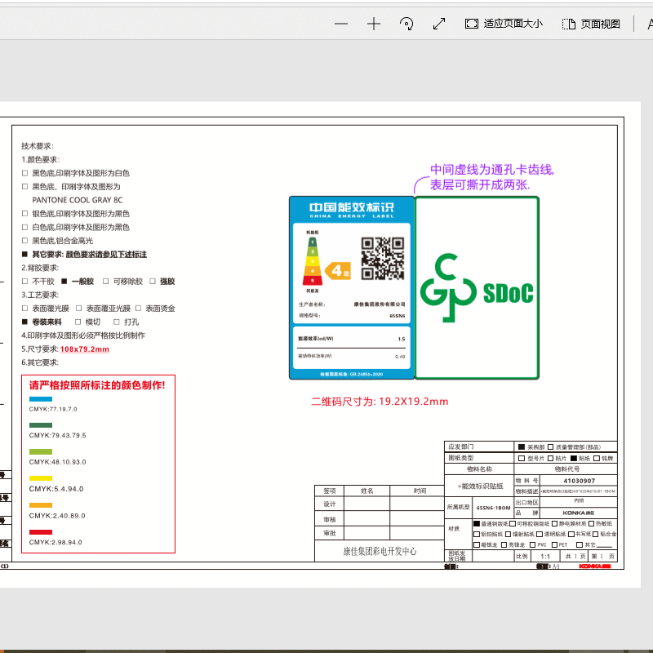Toggle the 一般胶 filled checkbox
This screenshot has height=653, width=653.
click(x=64, y=282)
